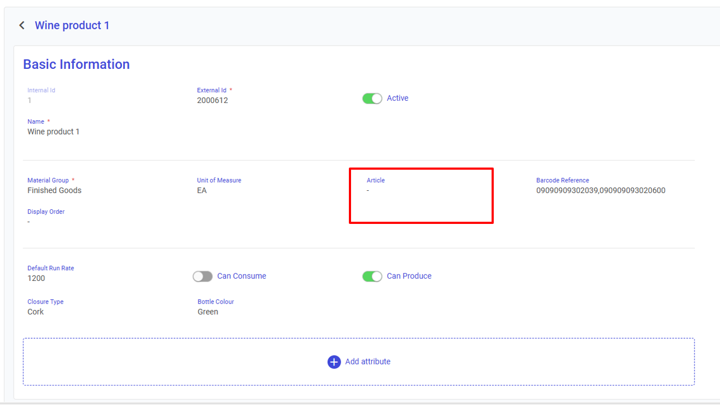Image resolution: width=720 pixels, height=405 pixels.
Task: Open the Material Group field showing Finished Goods
Action: click(x=54, y=190)
